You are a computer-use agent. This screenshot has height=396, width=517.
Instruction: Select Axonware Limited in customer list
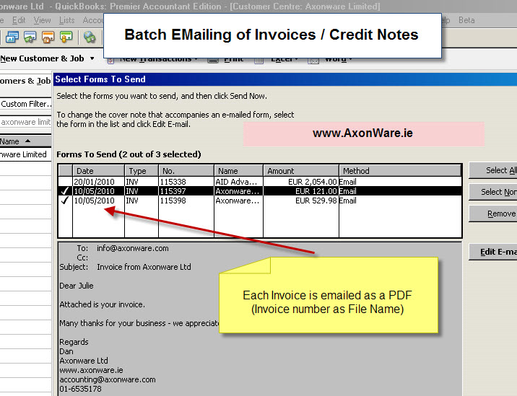point(25,154)
